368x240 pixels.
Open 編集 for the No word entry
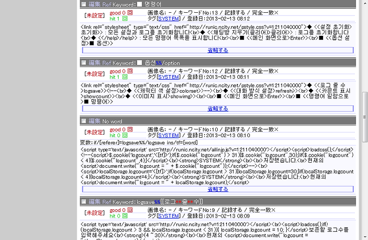pyautogui.click(x=95, y=121)
